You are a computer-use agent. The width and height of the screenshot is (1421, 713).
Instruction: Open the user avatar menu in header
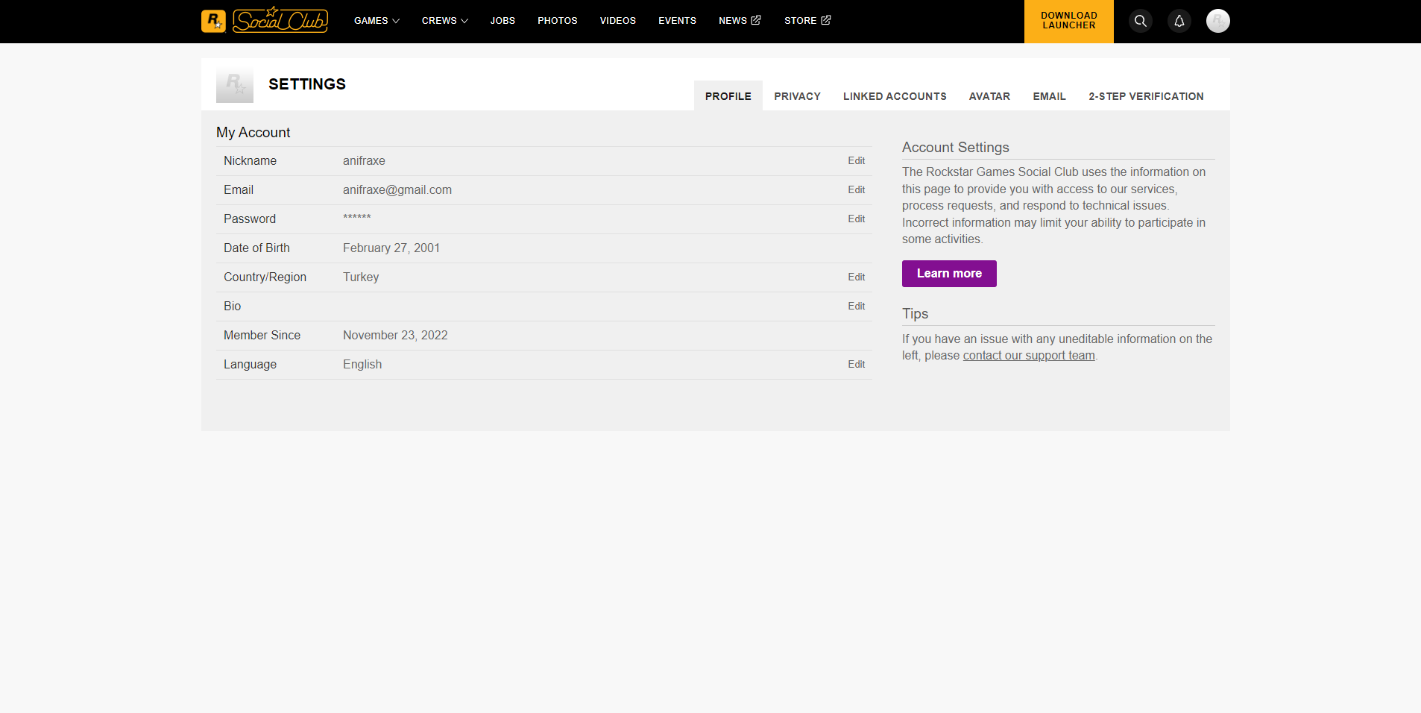pos(1218,21)
